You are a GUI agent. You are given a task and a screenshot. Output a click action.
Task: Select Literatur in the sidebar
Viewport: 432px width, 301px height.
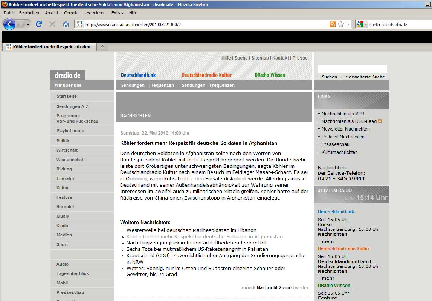(x=65, y=178)
